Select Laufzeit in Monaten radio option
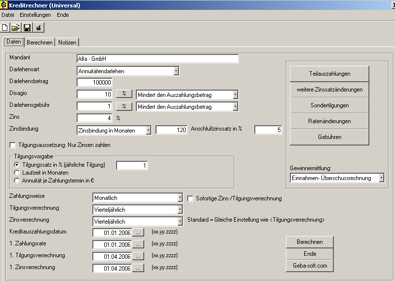 pos(17,173)
